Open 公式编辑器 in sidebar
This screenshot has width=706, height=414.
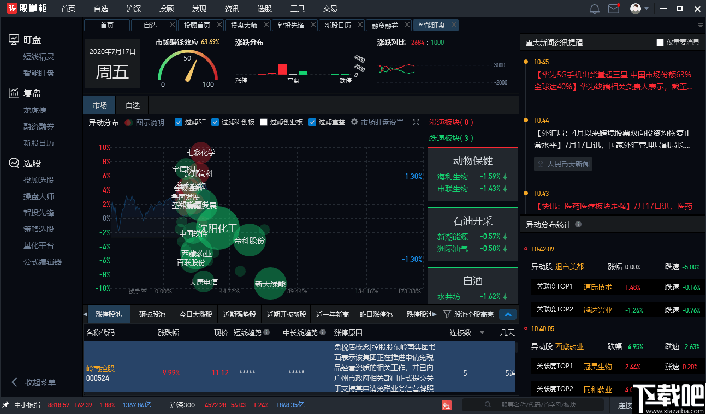click(x=43, y=262)
